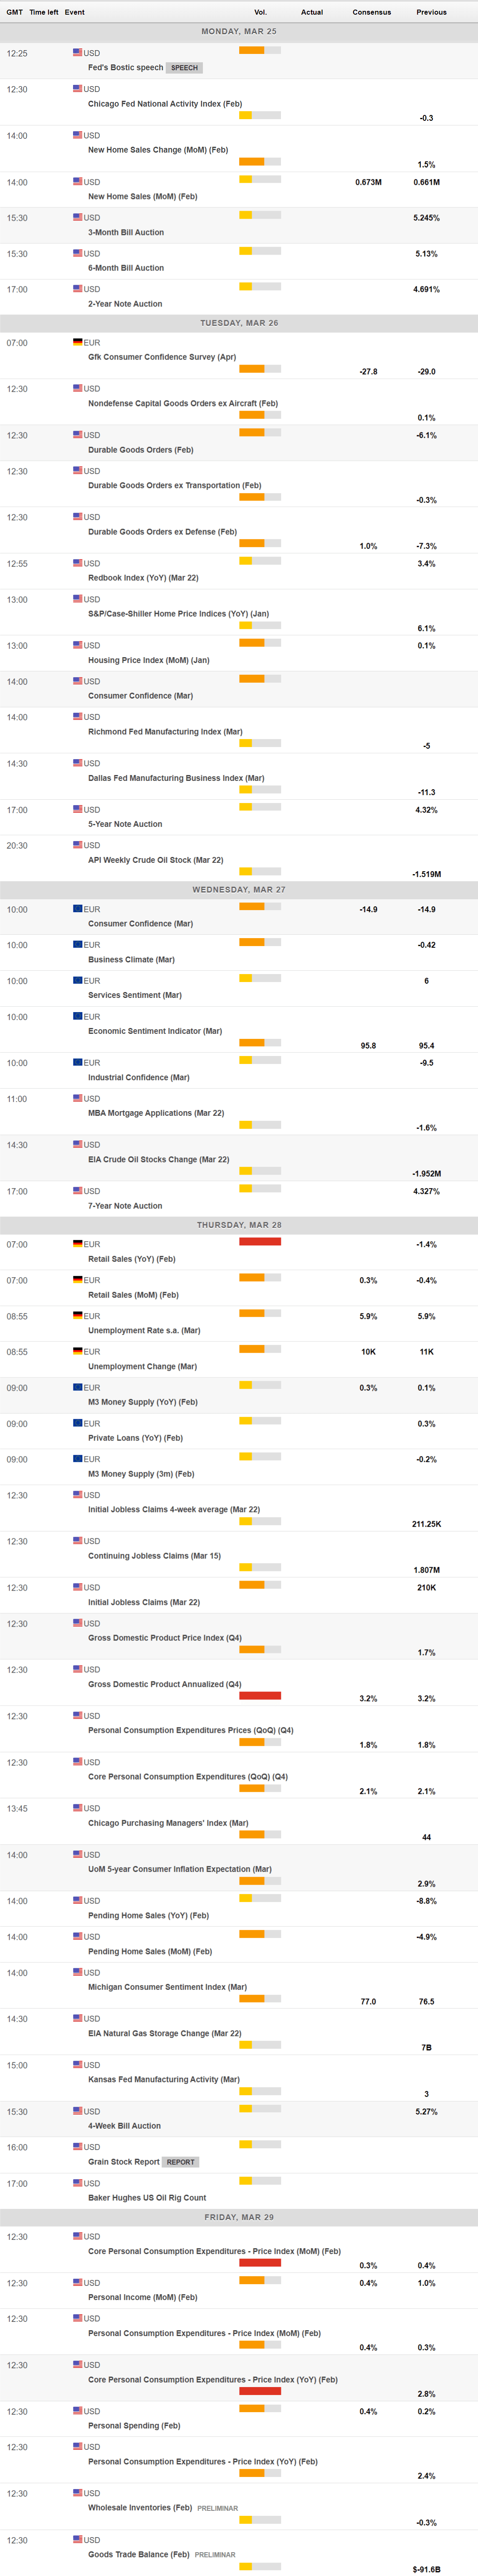Click the EU flag for Business Climate (Mar)
The image size is (478, 2576).
tap(78, 944)
